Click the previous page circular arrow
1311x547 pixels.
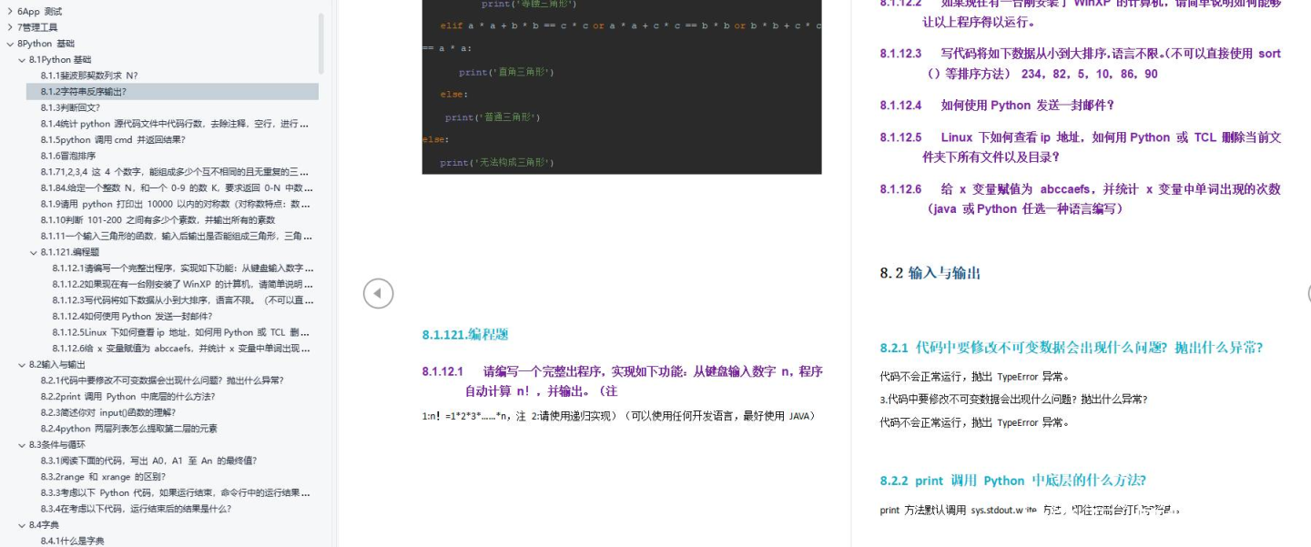378,293
